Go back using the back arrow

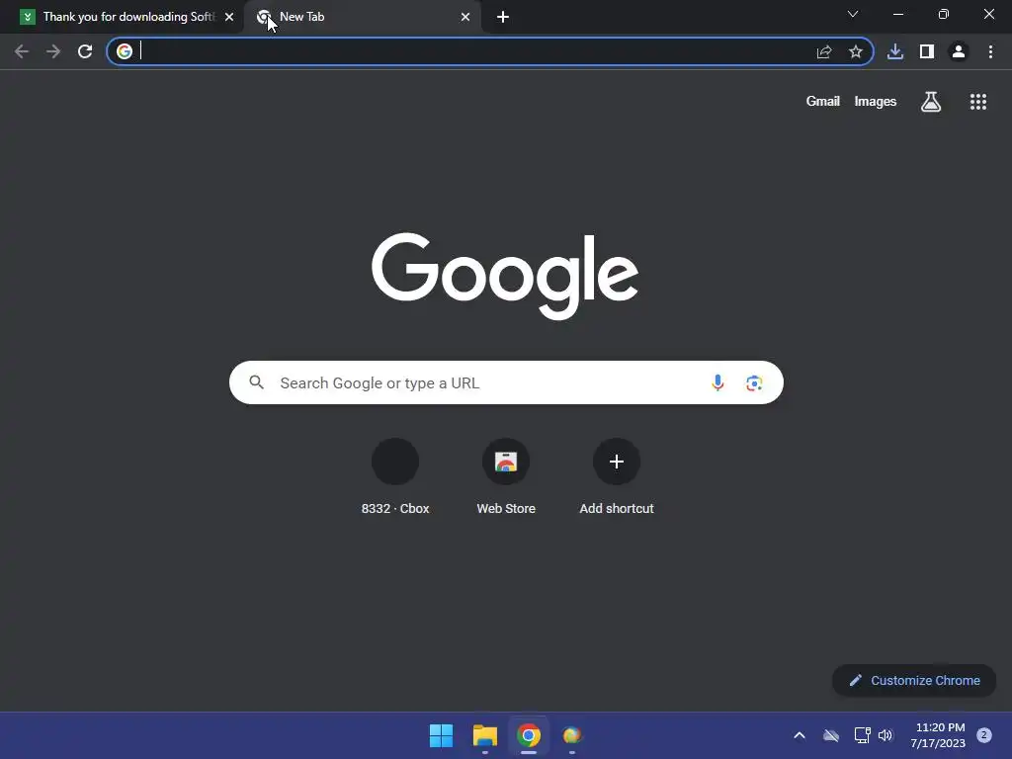click(22, 51)
